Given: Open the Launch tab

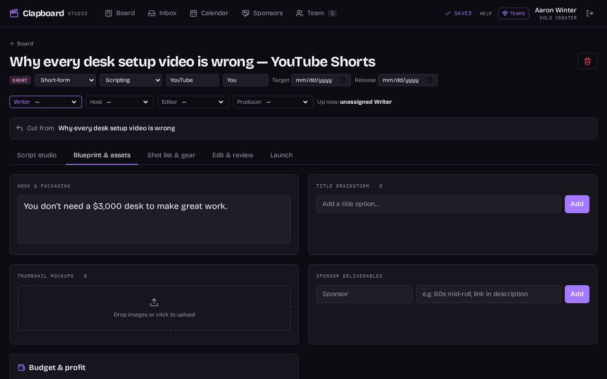Looking at the screenshot, I should (281, 155).
